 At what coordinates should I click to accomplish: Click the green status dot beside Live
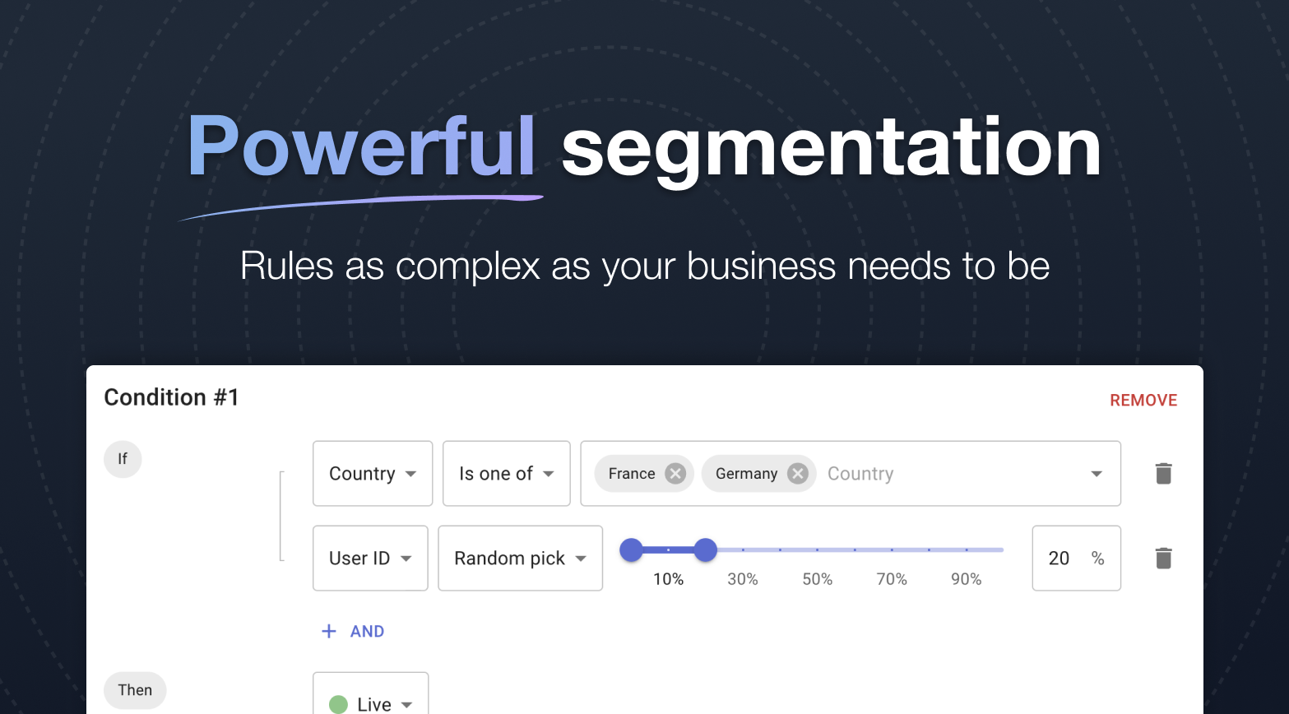tap(340, 703)
